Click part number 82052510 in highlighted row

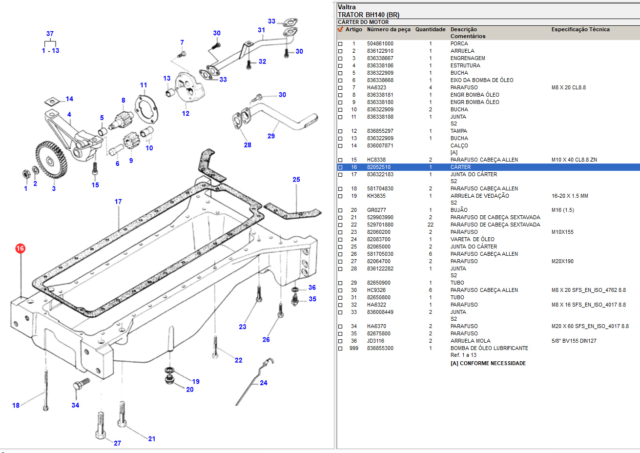379,167
